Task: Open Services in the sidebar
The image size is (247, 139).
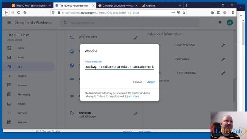Action: [22, 113]
